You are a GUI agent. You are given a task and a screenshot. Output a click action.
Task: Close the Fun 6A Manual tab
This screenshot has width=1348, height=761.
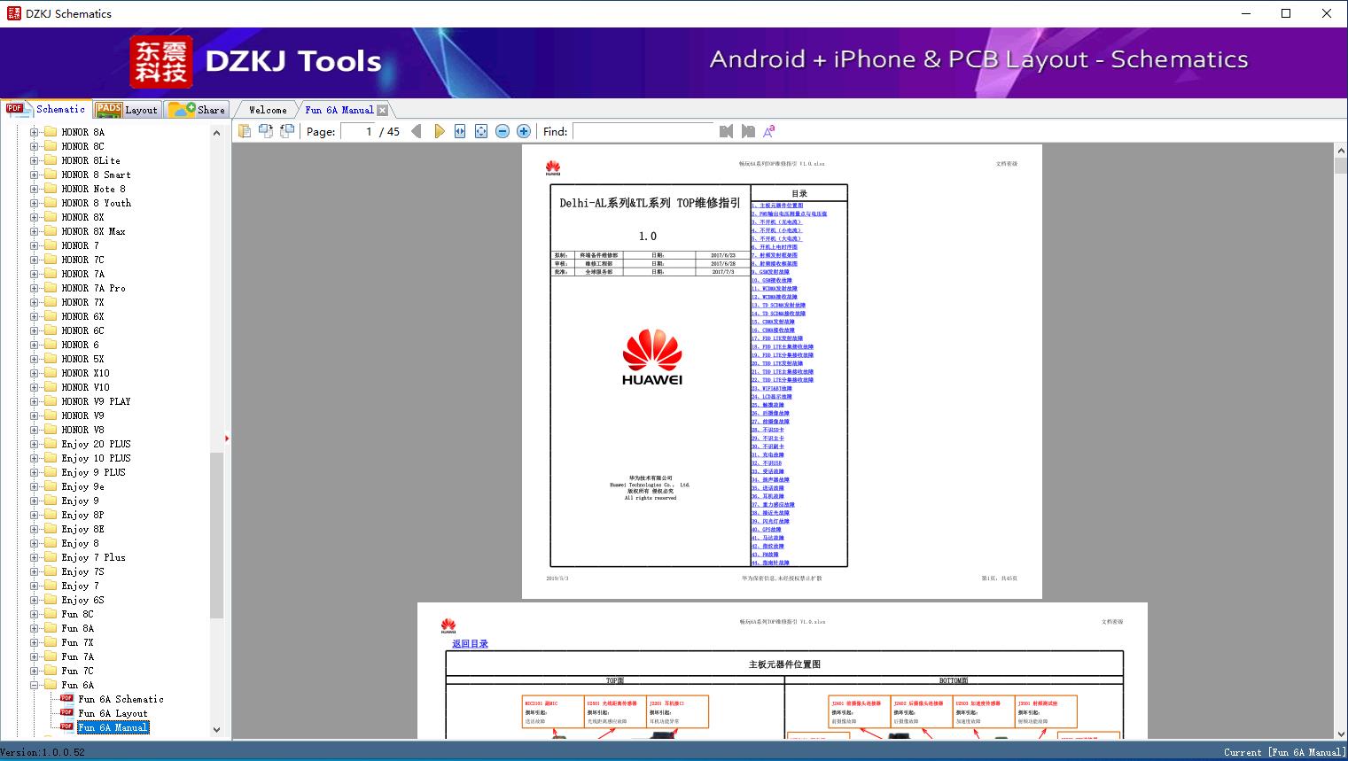pos(382,110)
